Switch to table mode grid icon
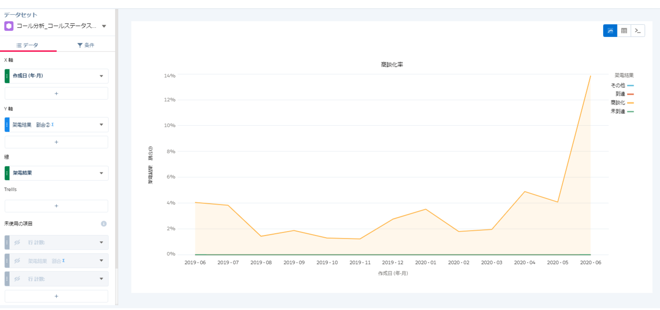Viewport: 660px width, 310px height. tap(624, 30)
